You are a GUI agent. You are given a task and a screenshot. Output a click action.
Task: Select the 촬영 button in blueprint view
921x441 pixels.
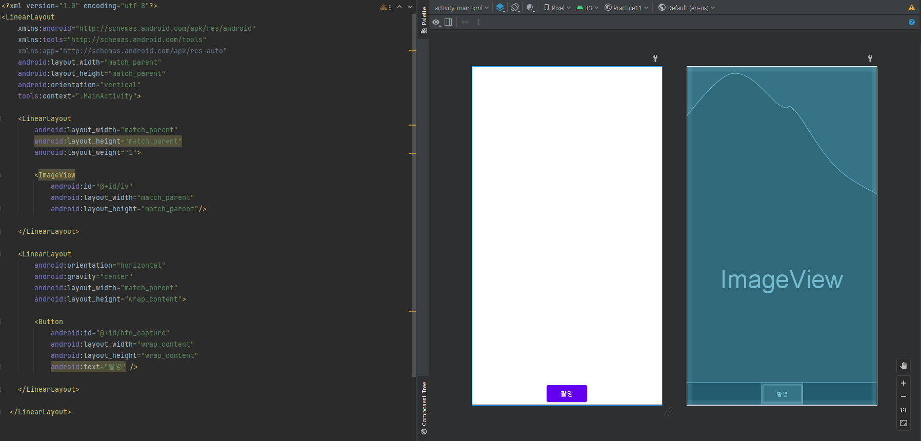[x=782, y=394]
